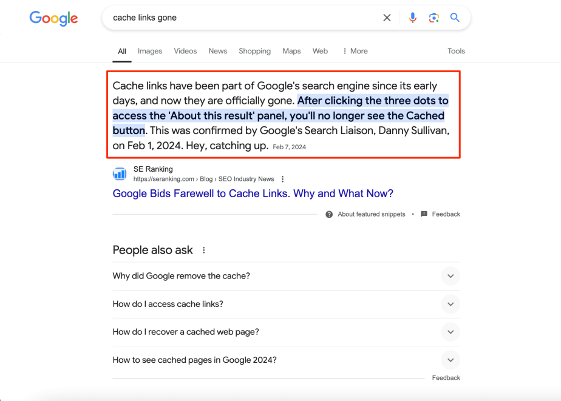Viewport: 561px width, 401px height.
Task: Switch to the News tab
Action: 217,51
